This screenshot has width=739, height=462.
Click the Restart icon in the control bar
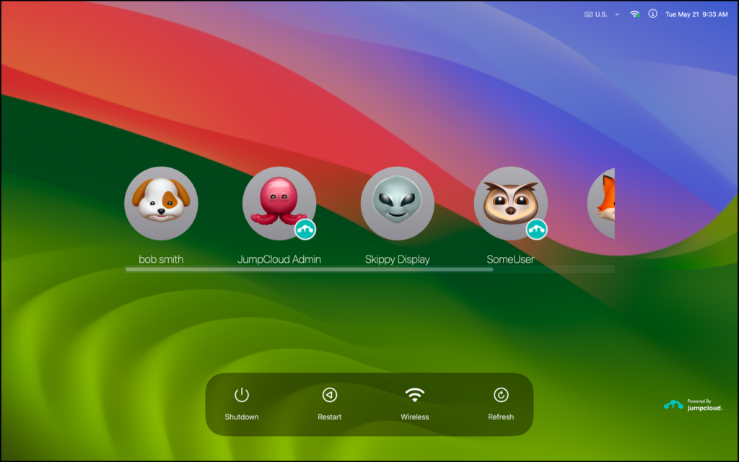tap(330, 396)
